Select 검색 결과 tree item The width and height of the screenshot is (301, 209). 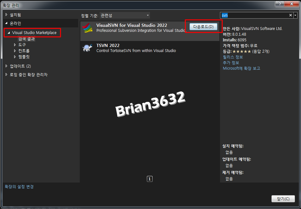[x=26, y=39]
